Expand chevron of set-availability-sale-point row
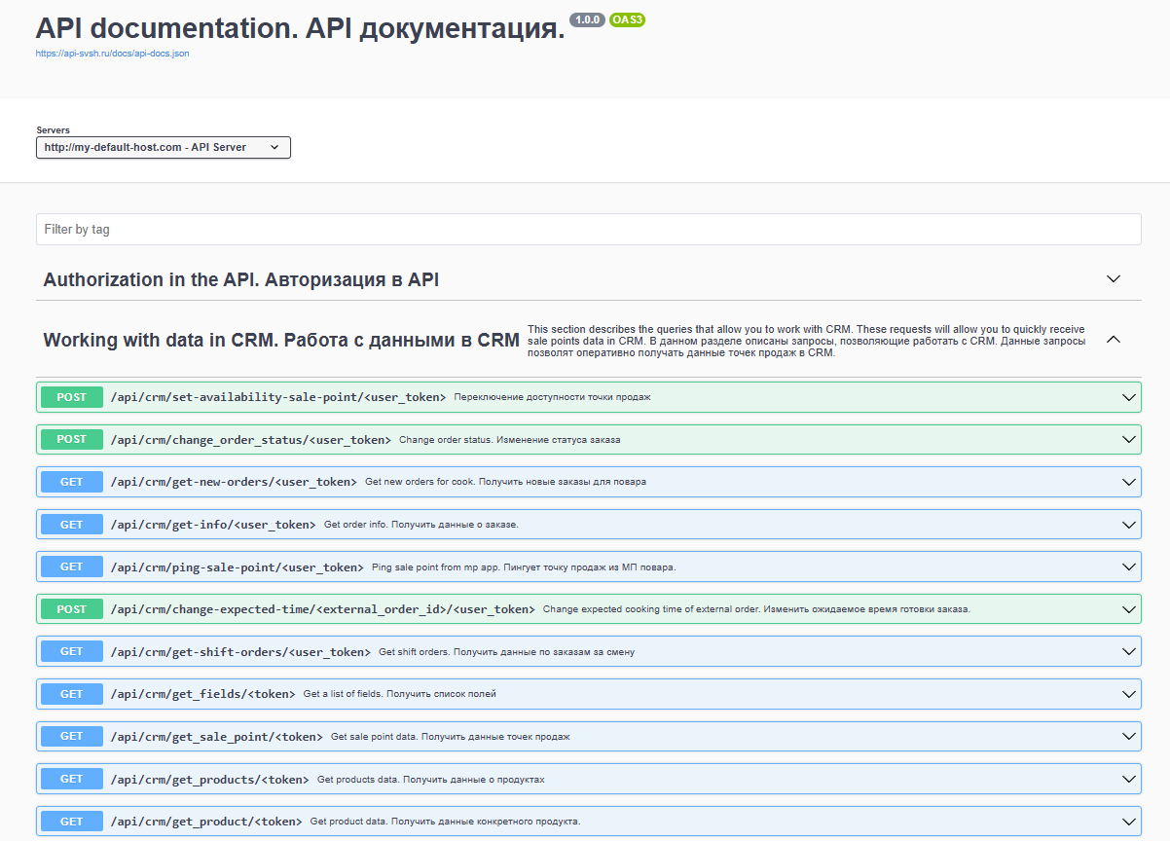 point(1129,397)
